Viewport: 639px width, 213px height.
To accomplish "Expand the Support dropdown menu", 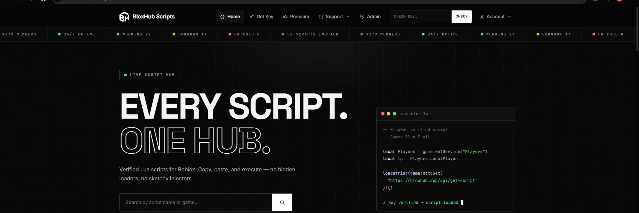I will click(x=334, y=17).
